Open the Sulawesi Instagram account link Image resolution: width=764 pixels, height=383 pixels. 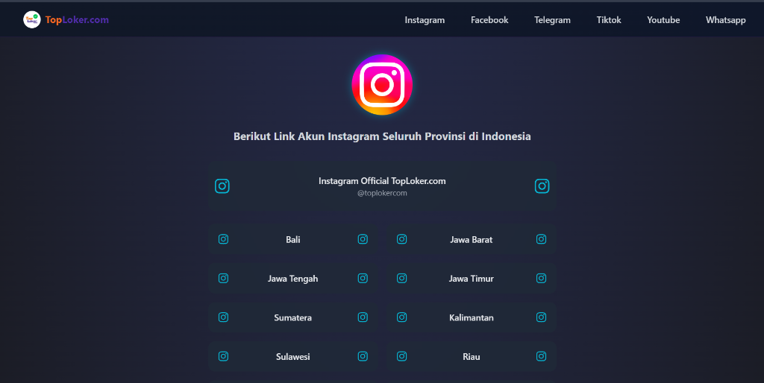click(x=292, y=356)
